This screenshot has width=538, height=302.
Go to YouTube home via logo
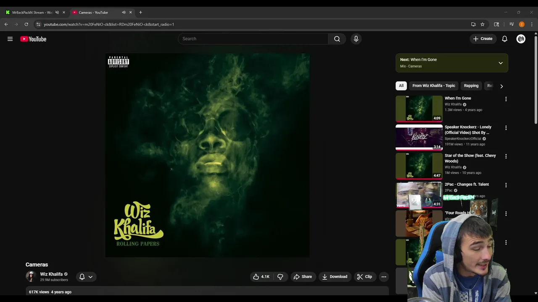33,39
